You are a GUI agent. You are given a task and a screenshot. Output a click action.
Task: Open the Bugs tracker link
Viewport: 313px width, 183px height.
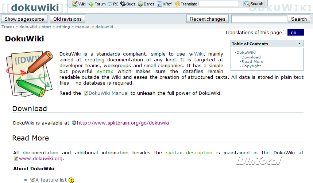coord(128,4)
